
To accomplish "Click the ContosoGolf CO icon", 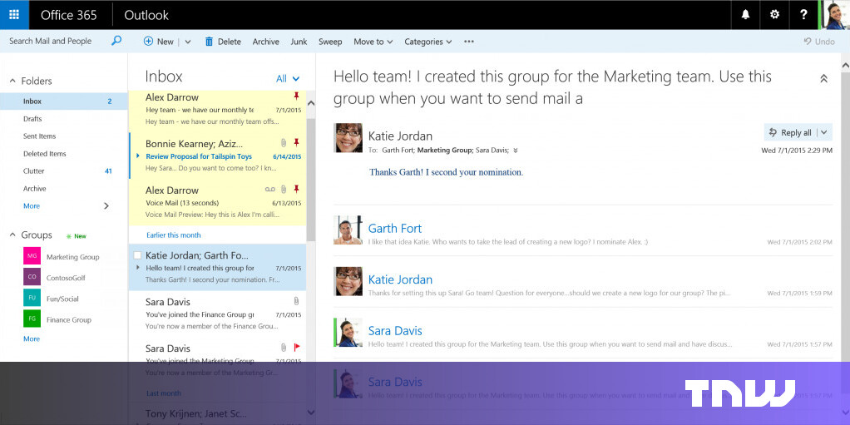I will tap(32, 277).
